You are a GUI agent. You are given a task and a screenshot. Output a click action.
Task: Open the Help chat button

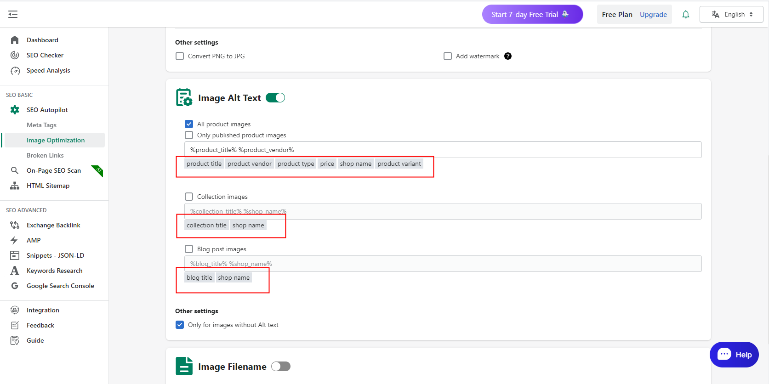tap(734, 355)
